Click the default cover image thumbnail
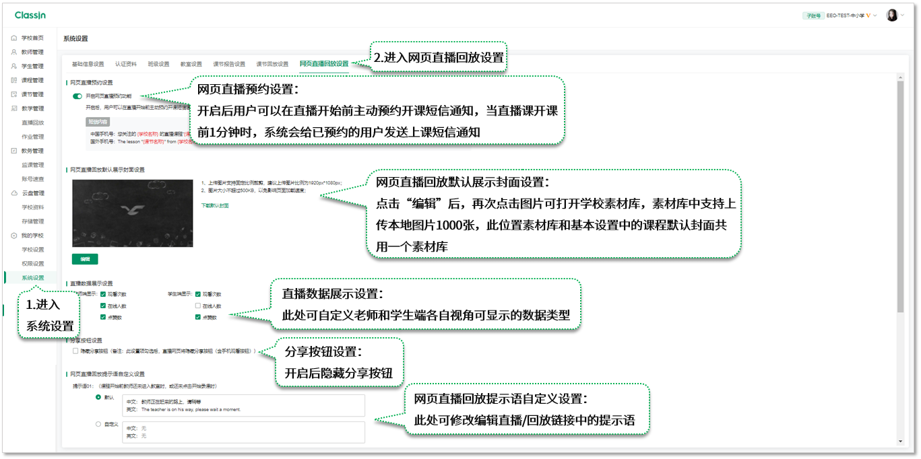Screen dimensions: 921x459 pyautogui.click(x=133, y=213)
